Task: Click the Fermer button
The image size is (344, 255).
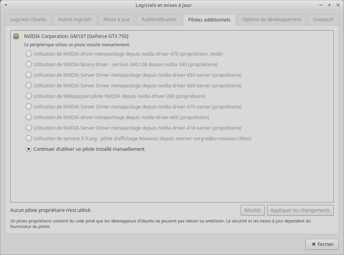Action: (x=322, y=244)
